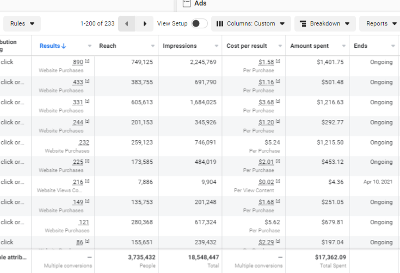The image size is (400, 273).
Task: Expand the Reports dropdown
Action: pos(380,24)
